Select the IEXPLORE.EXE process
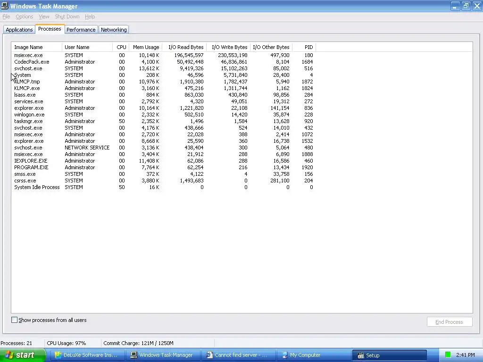483x362 pixels. click(x=164, y=161)
